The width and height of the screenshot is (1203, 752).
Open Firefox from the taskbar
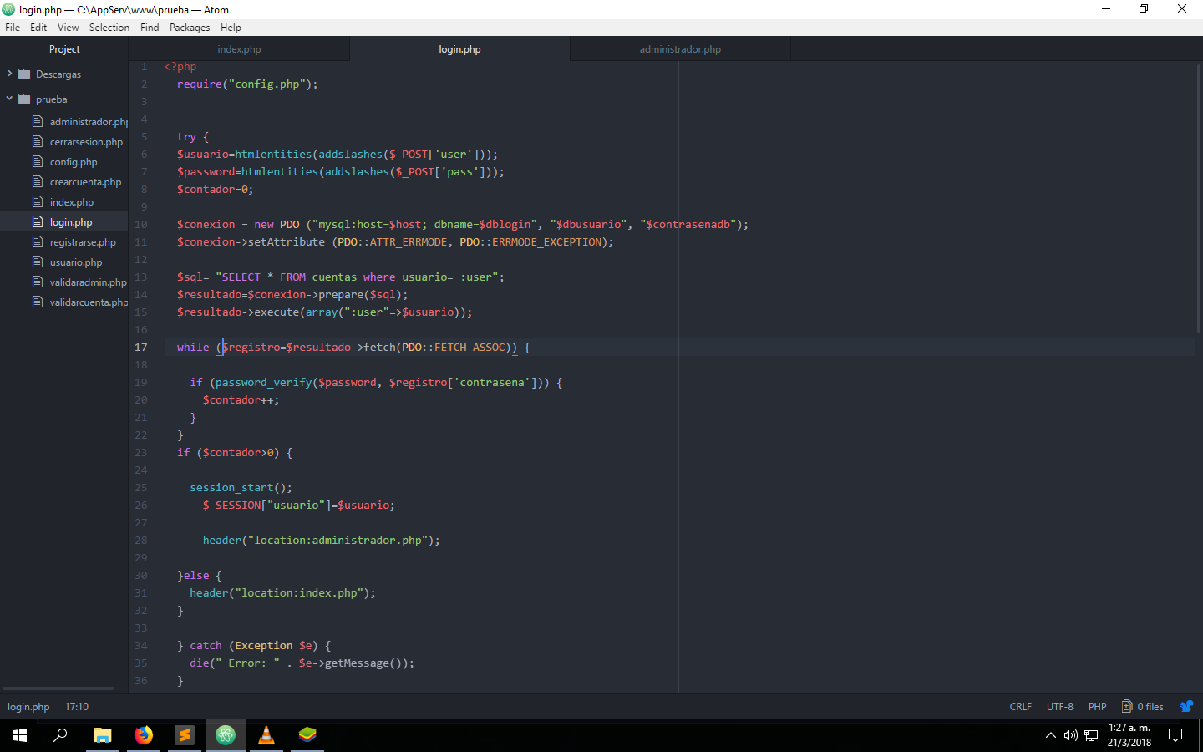[x=144, y=735]
